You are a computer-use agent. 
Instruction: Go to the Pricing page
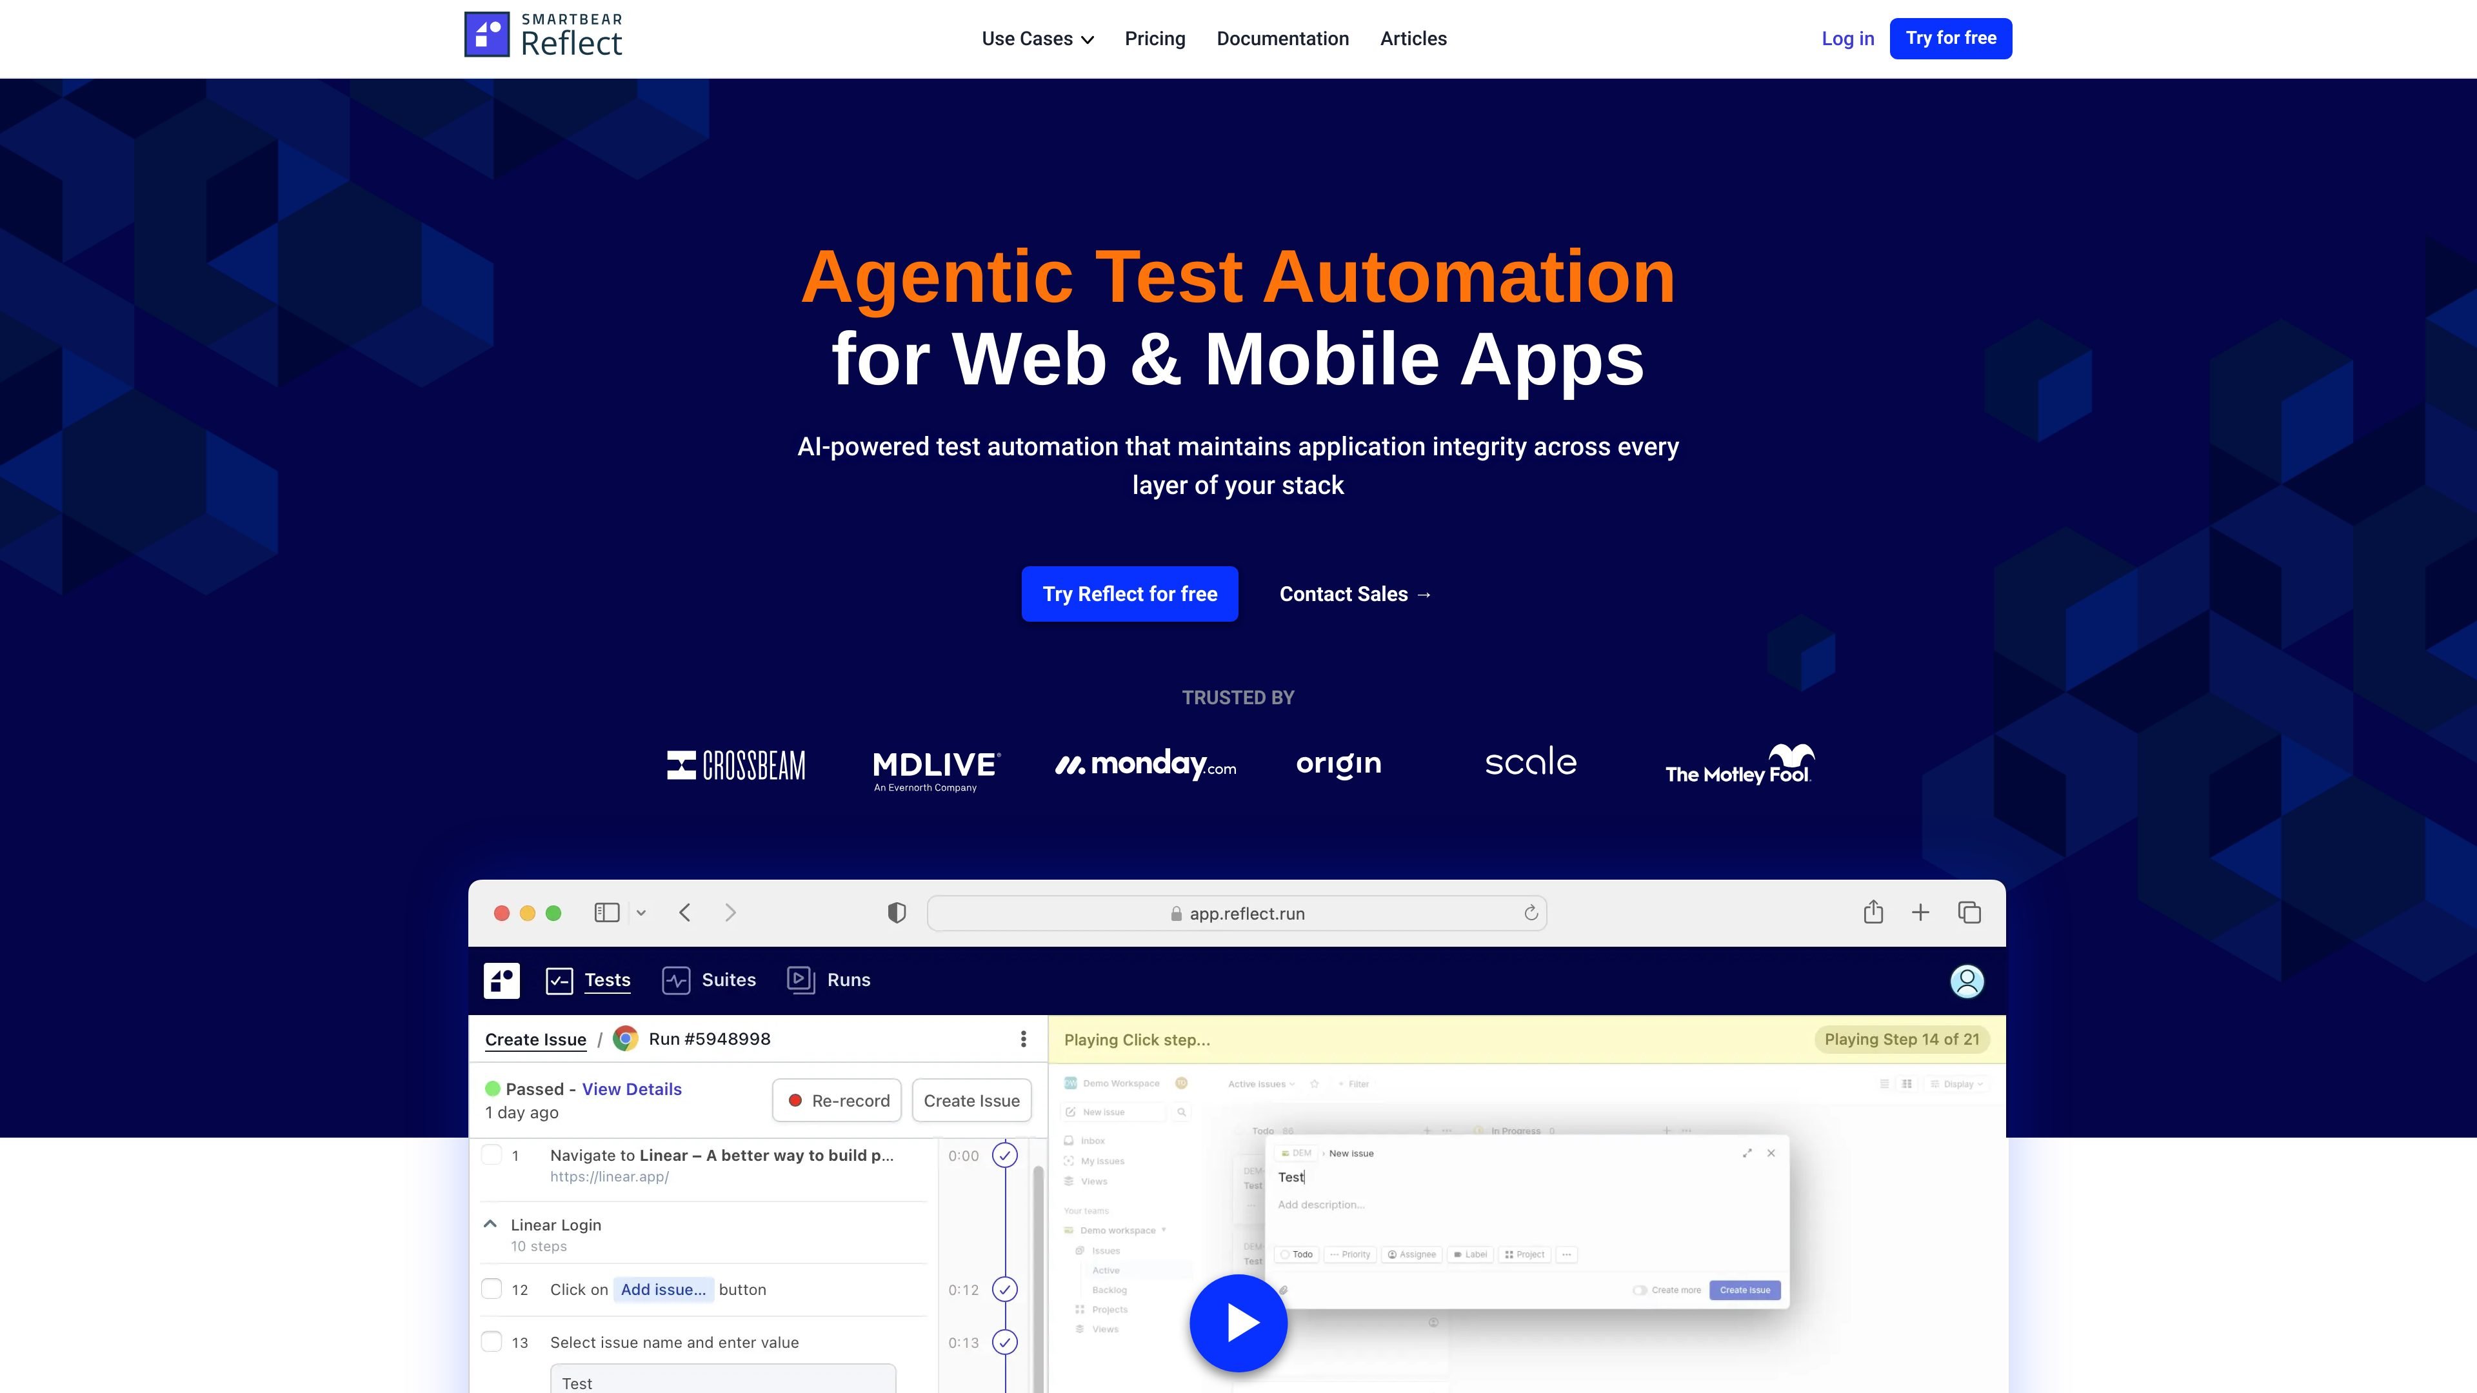click(x=1155, y=39)
